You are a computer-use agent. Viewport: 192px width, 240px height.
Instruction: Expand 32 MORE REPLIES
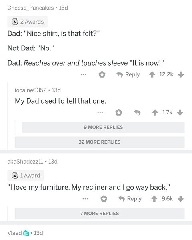[100, 142]
